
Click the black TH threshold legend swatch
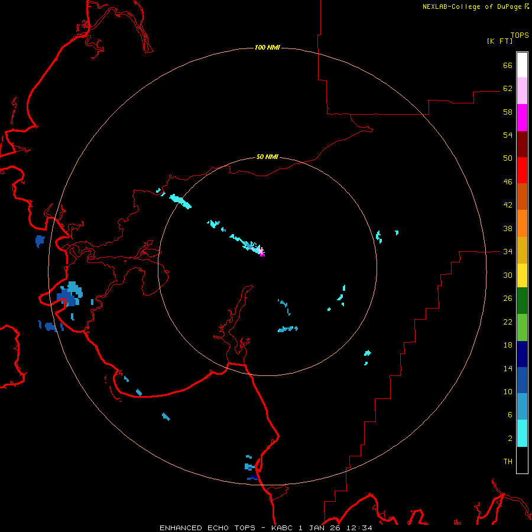pyautogui.click(x=522, y=460)
